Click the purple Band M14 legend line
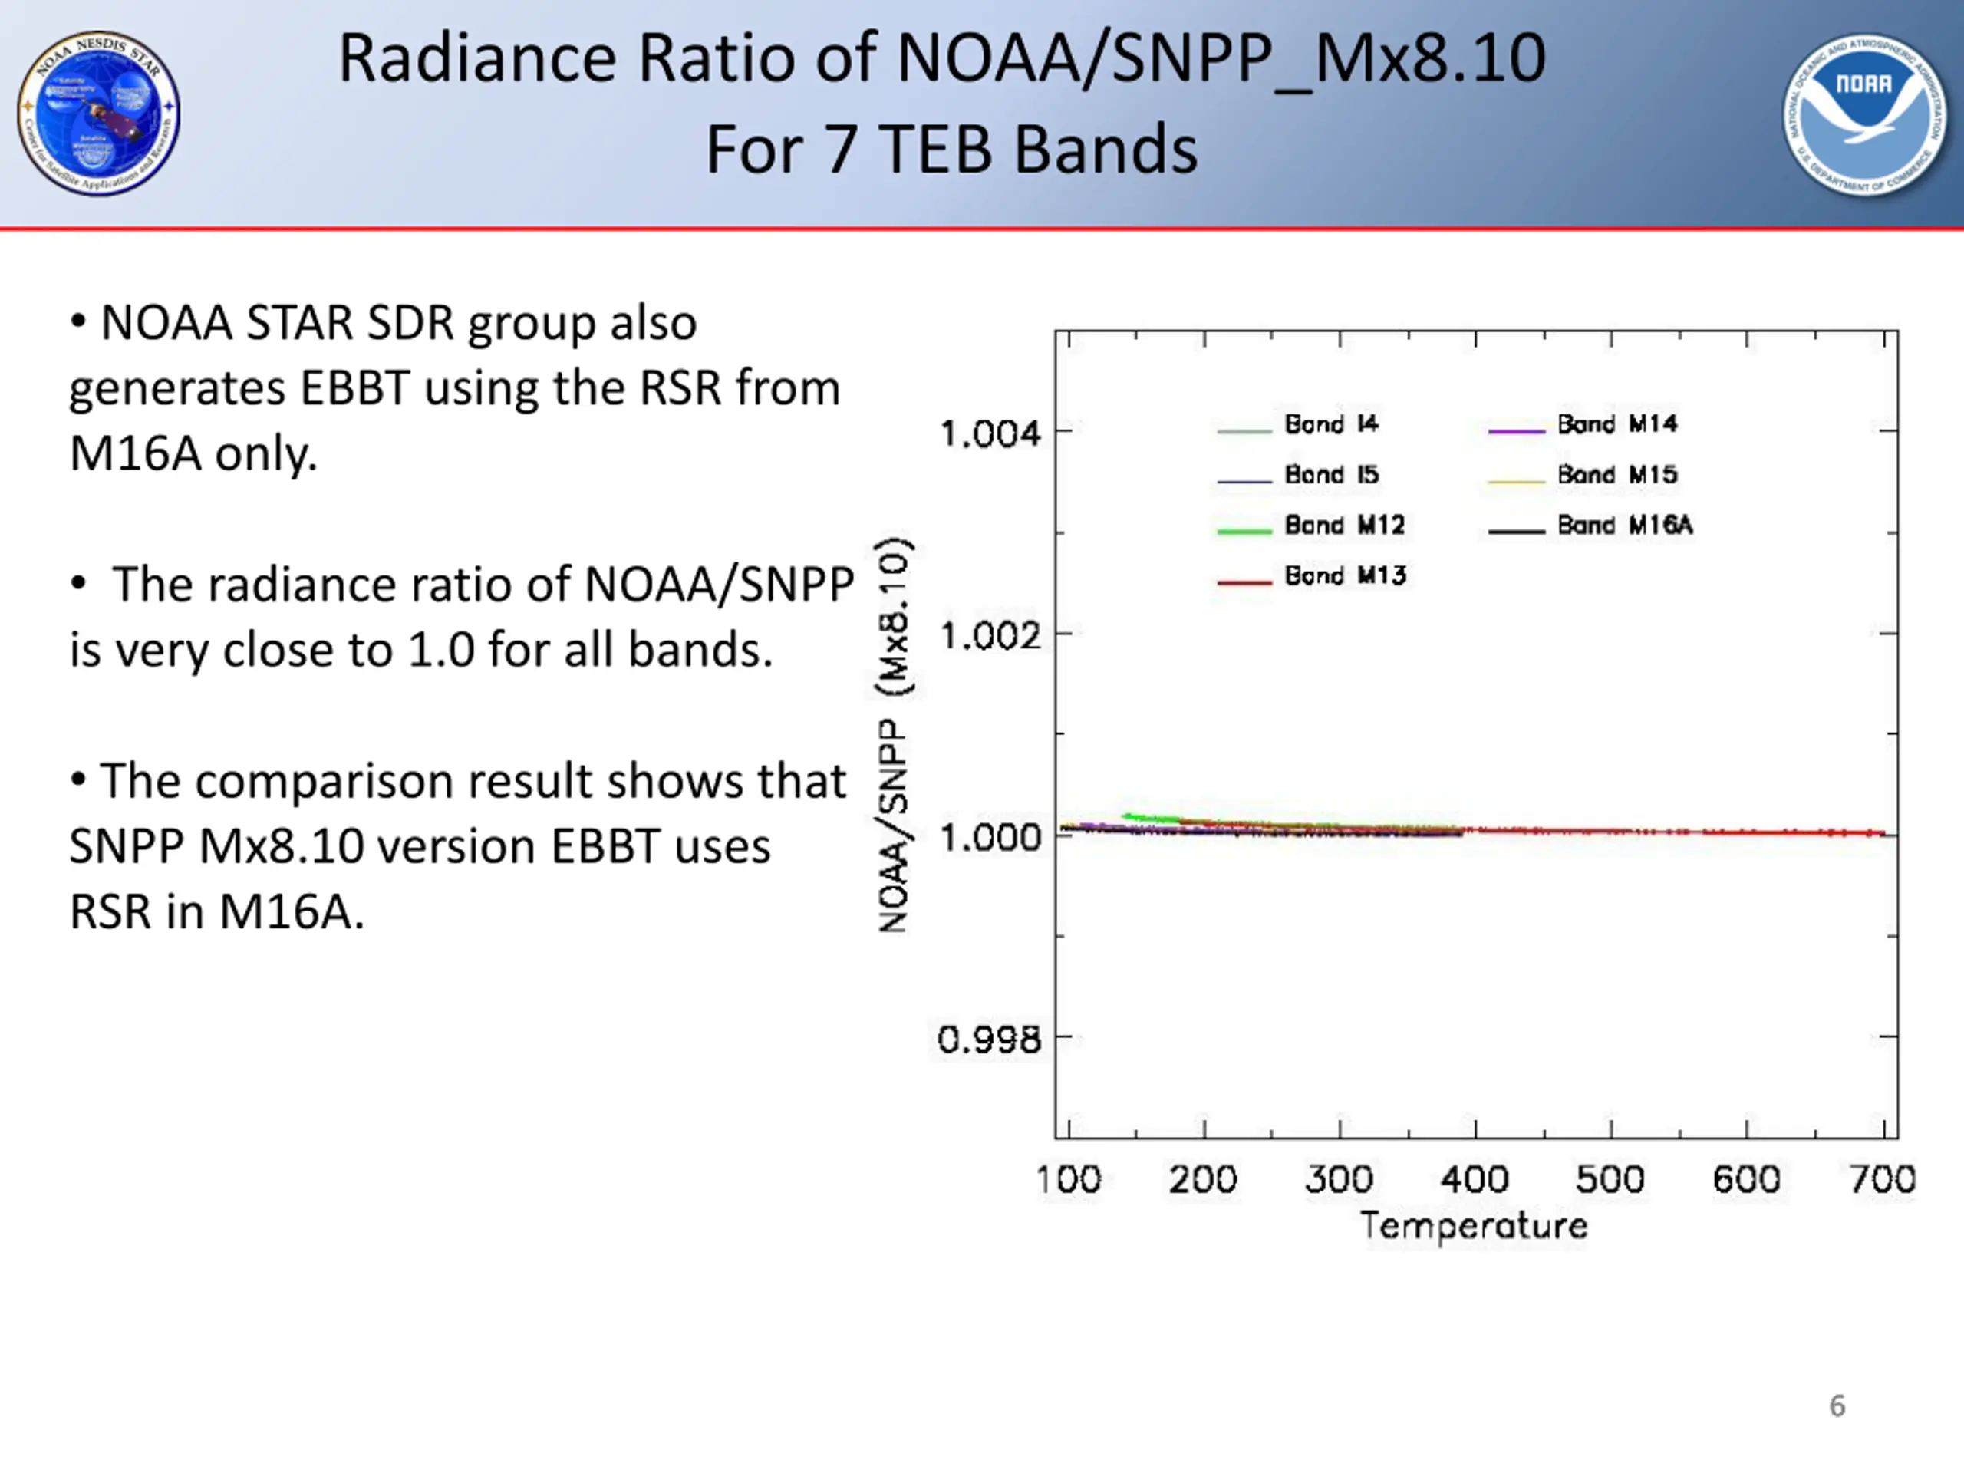Viewport: 1964px width, 1473px height. (x=1517, y=431)
